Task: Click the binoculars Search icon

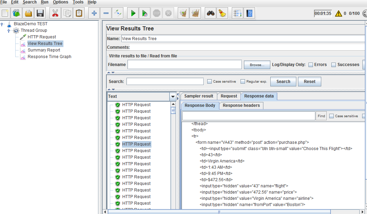Action: pyautogui.click(x=210, y=13)
